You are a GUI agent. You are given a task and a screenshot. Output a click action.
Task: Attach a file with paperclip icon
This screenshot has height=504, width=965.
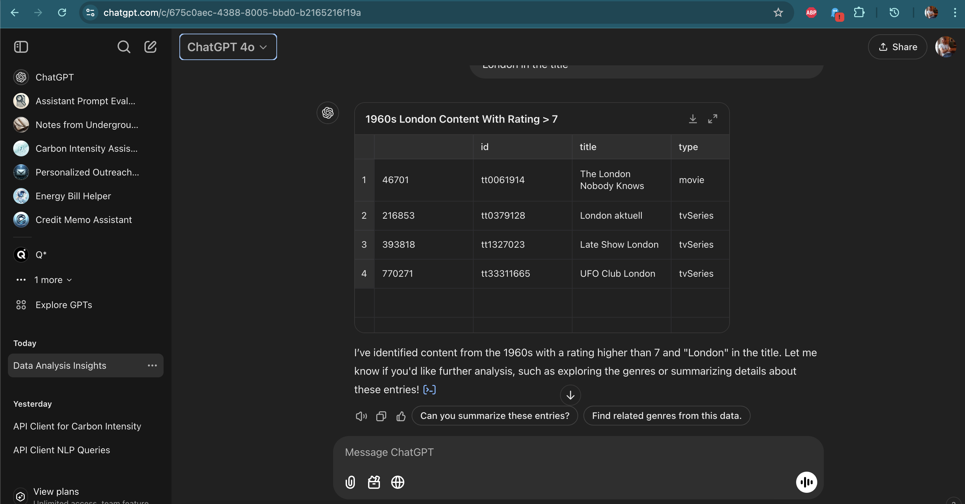click(x=350, y=482)
